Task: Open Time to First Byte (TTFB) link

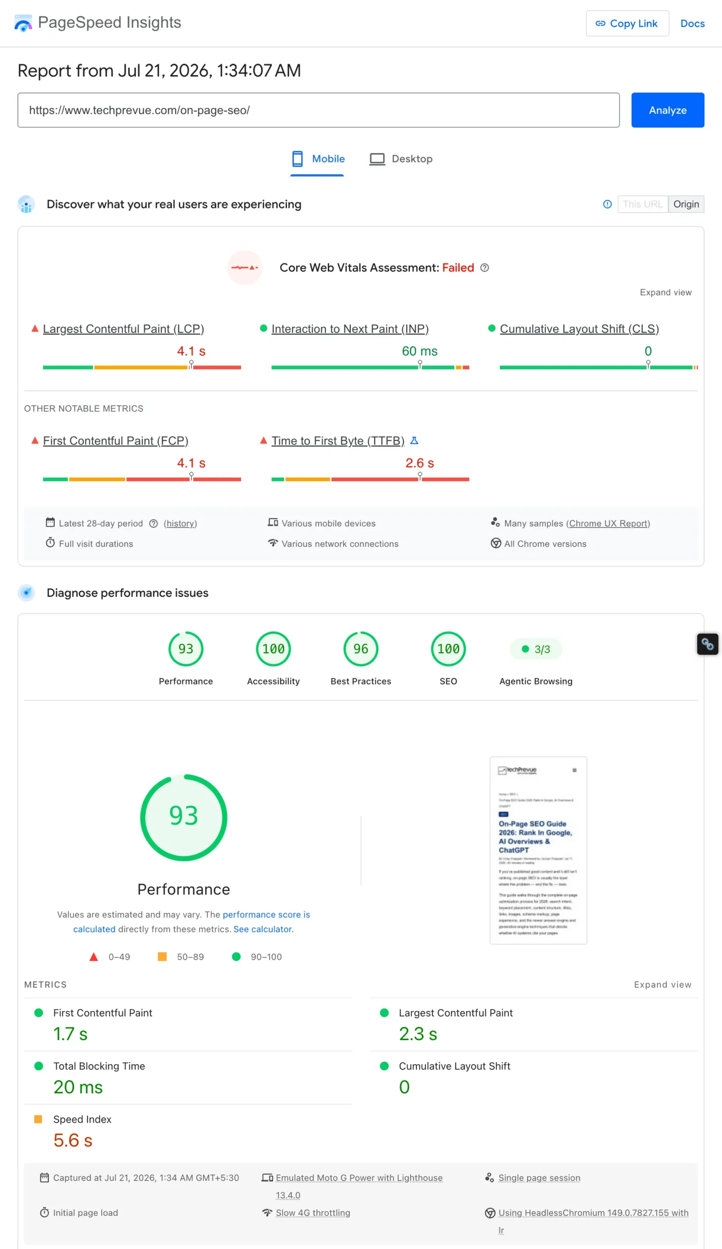Action: (338, 441)
